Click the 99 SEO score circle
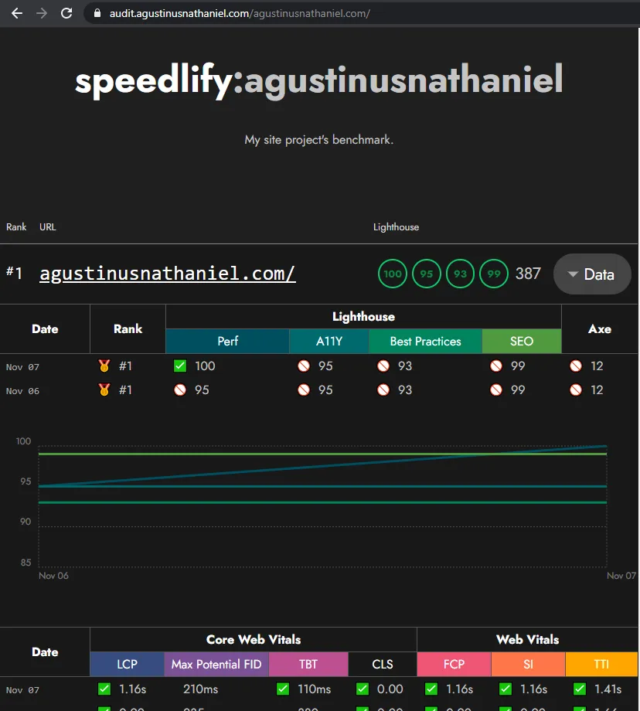The width and height of the screenshot is (640, 711). [x=493, y=274]
